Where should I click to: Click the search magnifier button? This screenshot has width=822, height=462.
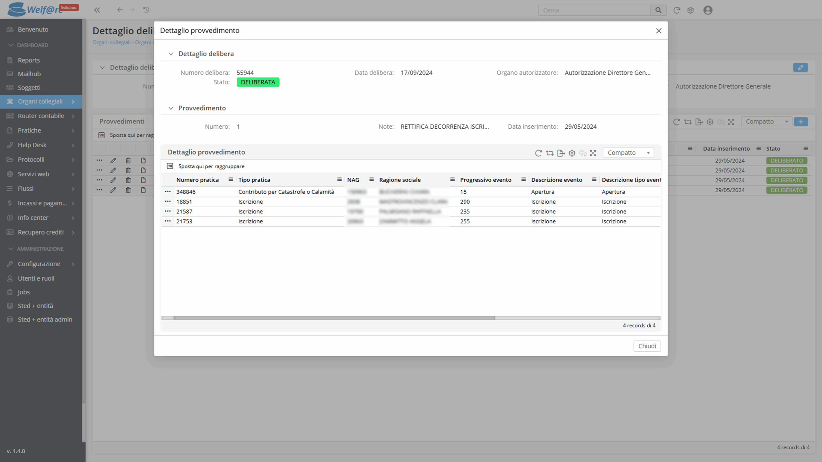coord(658,10)
